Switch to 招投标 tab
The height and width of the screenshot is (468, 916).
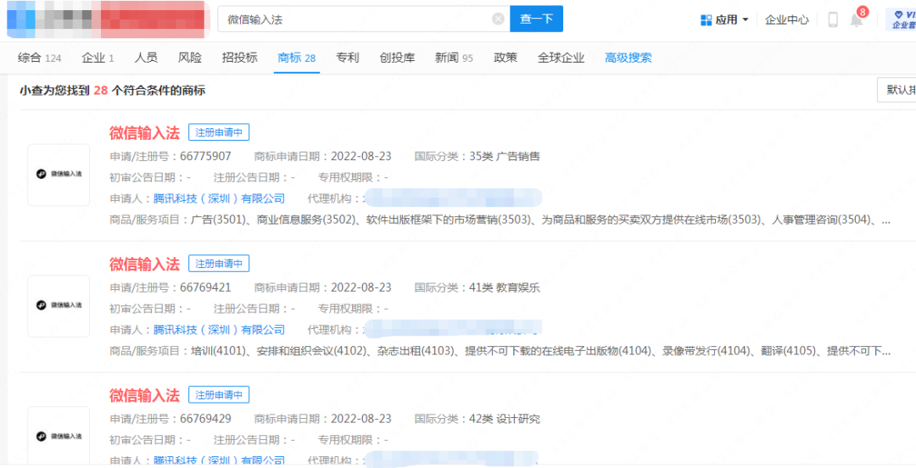[x=239, y=58]
